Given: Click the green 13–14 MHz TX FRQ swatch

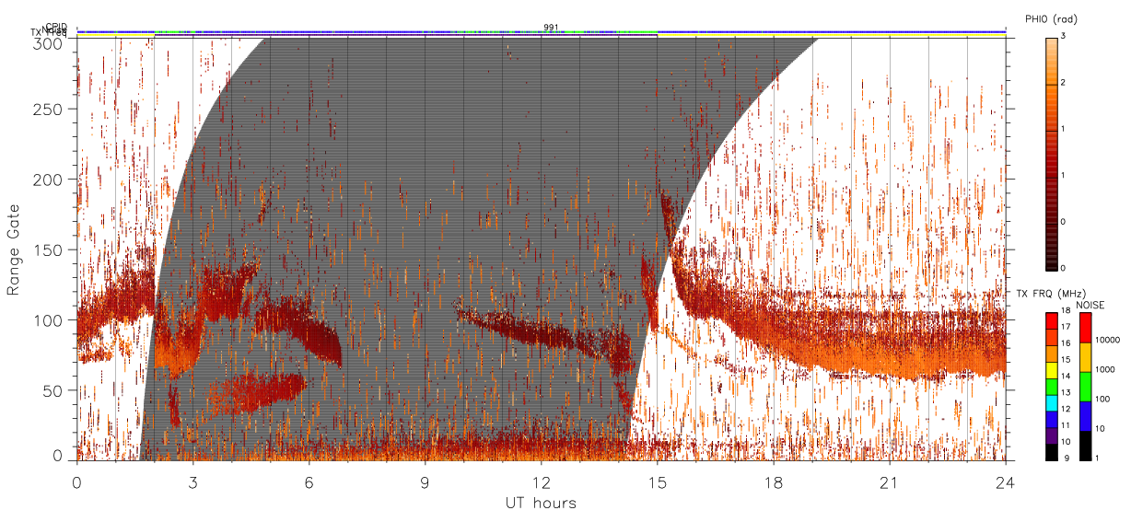Looking at the screenshot, I should click(1051, 386).
